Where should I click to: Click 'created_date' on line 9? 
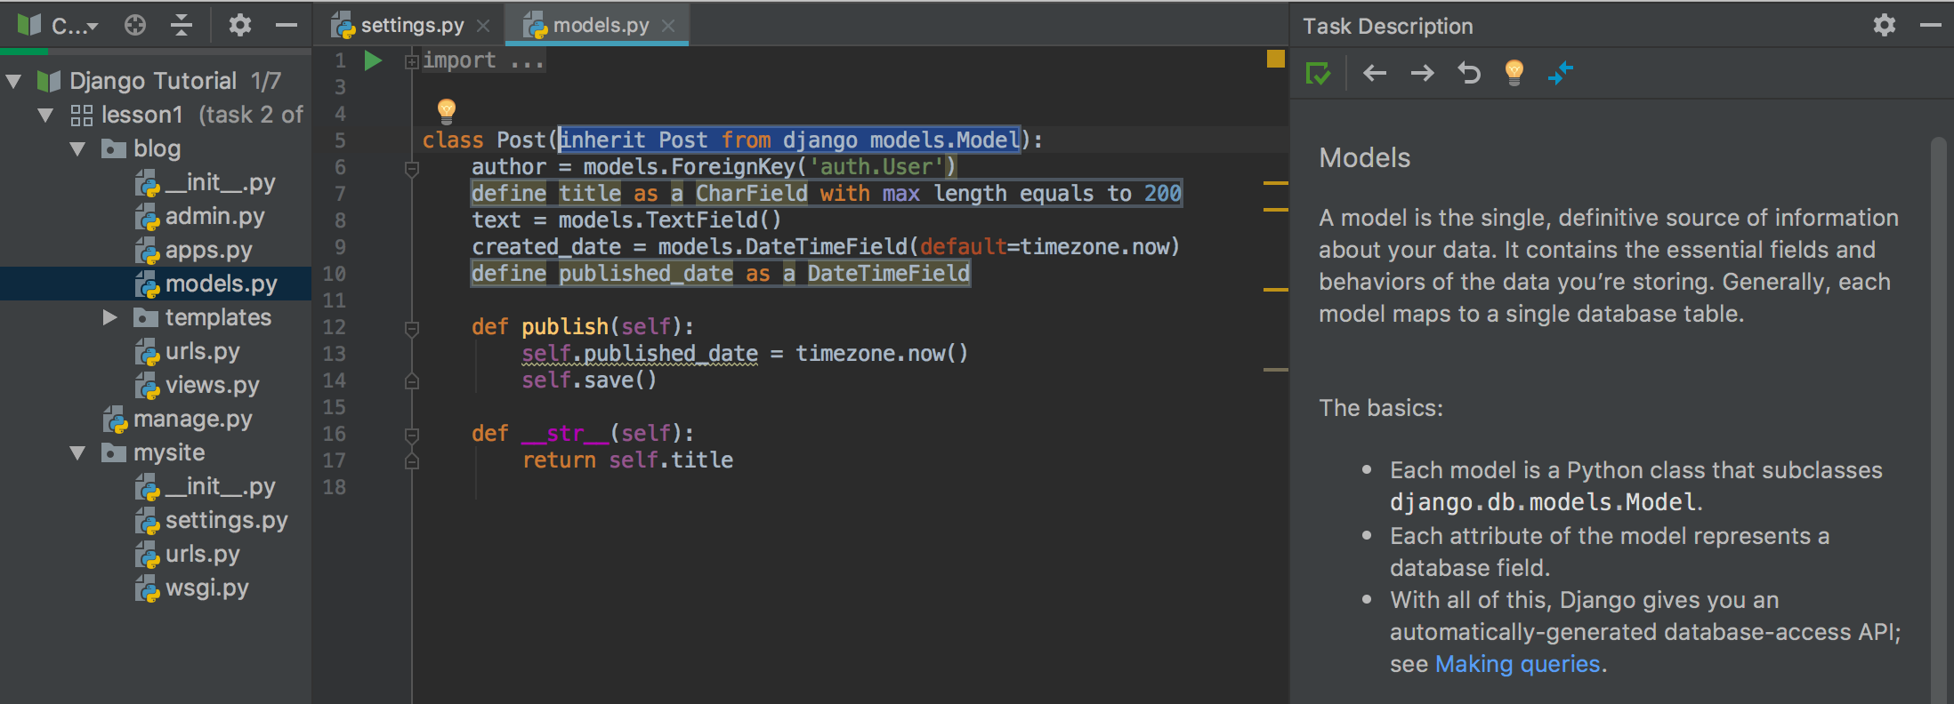[x=546, y=247]
